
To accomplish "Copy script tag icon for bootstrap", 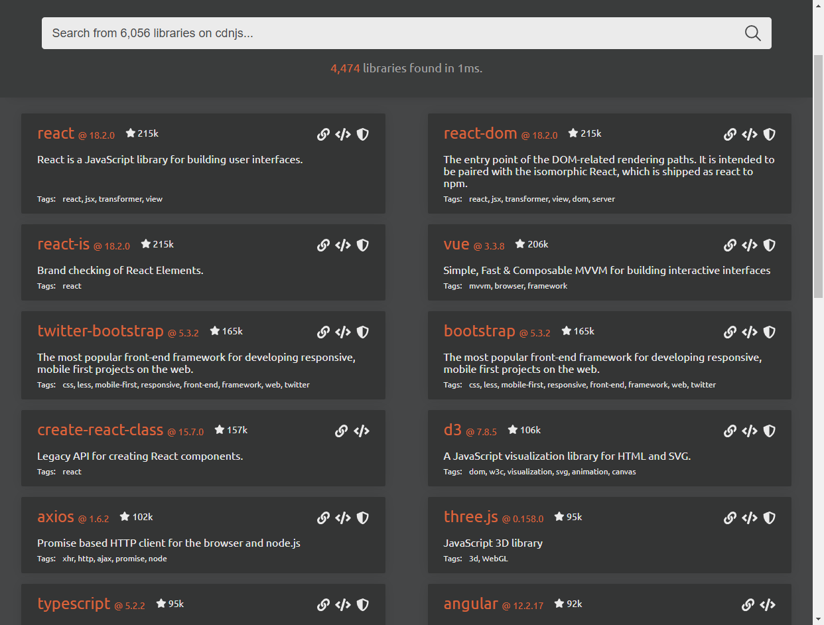I will 749,332.
